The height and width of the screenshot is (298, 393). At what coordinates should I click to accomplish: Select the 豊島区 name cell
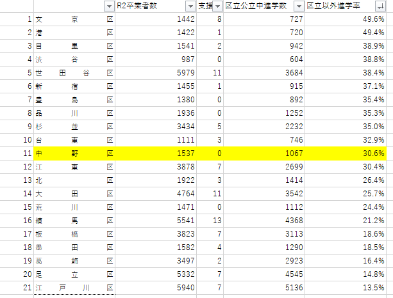tap(74, 100)
